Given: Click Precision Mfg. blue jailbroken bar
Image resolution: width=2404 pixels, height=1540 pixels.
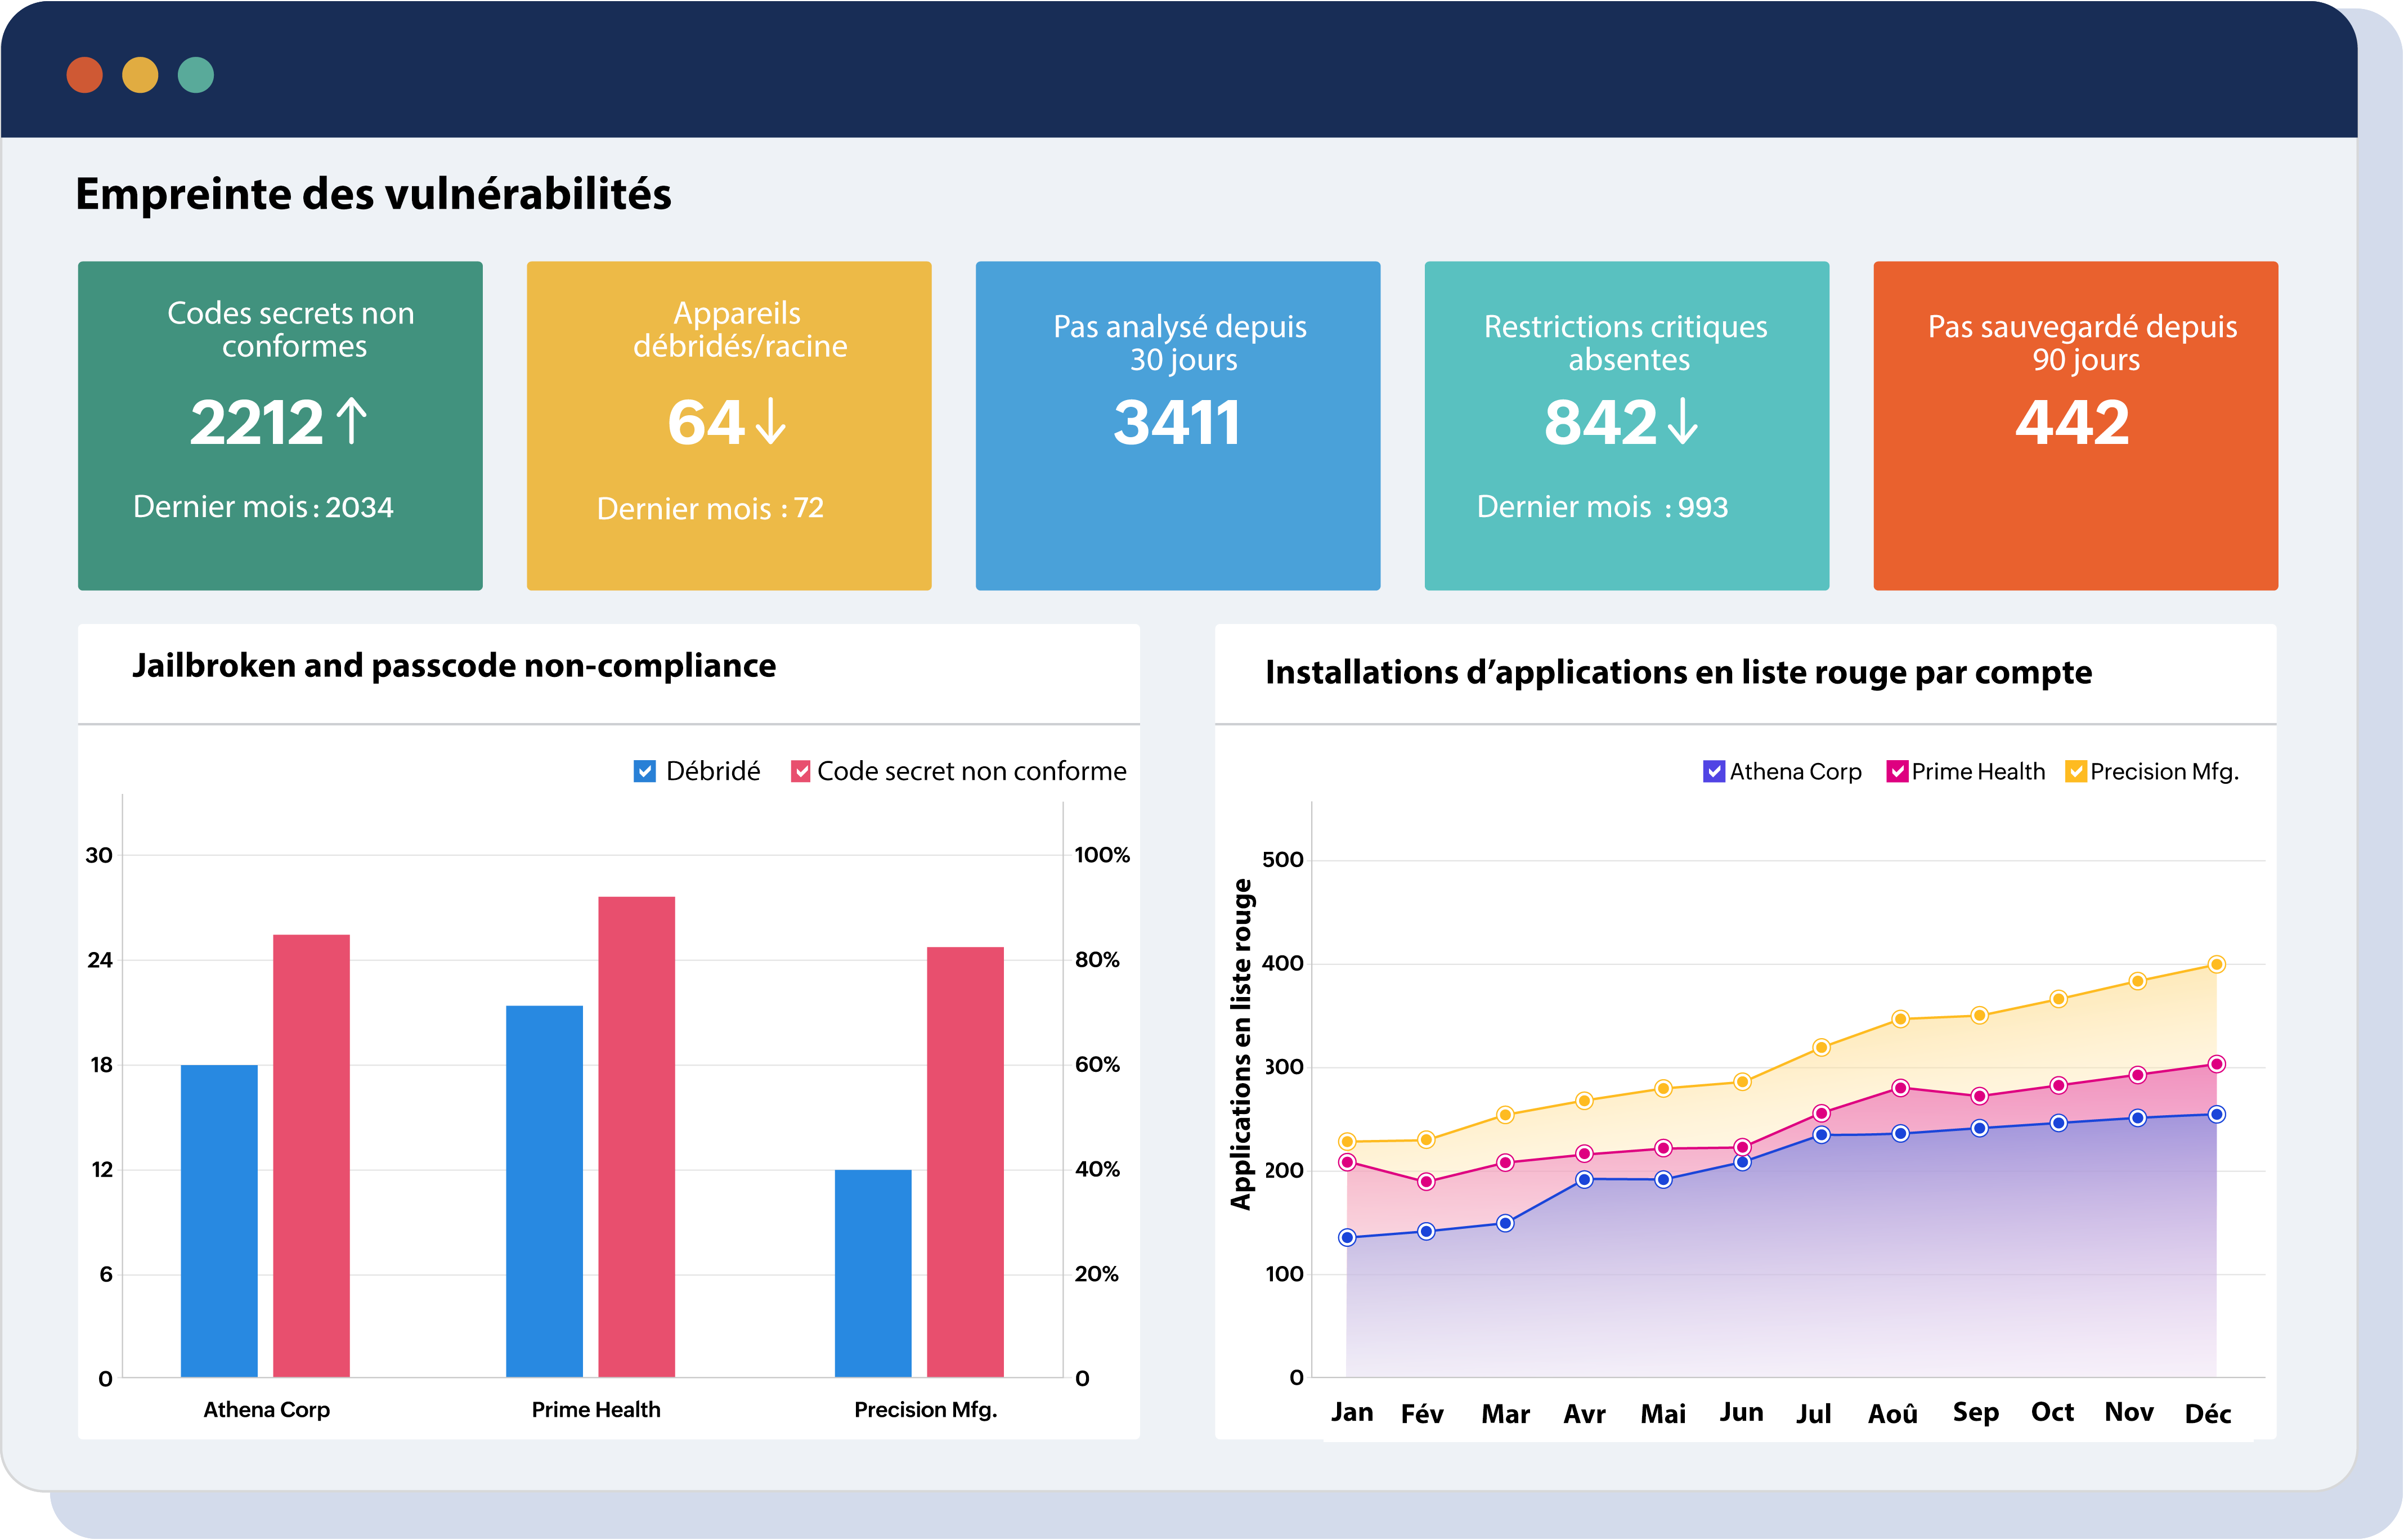Looking at the screenshot, I should tap(873, 1273).
